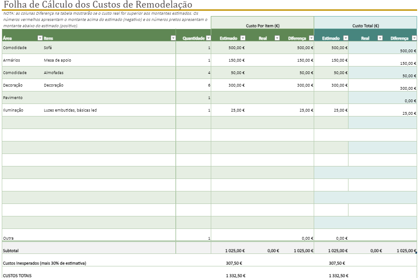Select the 'CUSTOS TOTAIS' label

17,275
